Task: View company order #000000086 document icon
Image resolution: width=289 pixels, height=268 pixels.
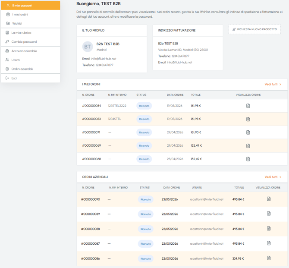Action: coord(269,258)
